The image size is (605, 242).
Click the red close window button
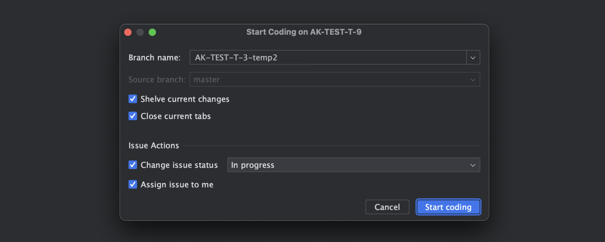(x=128, y=32)
